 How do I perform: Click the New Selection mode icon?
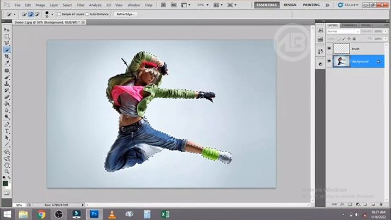[x=24, y=14]
